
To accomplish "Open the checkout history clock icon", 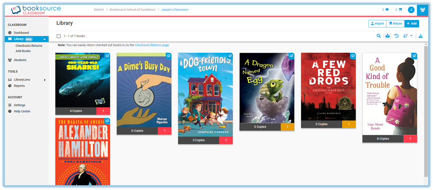I will point(396,36).
